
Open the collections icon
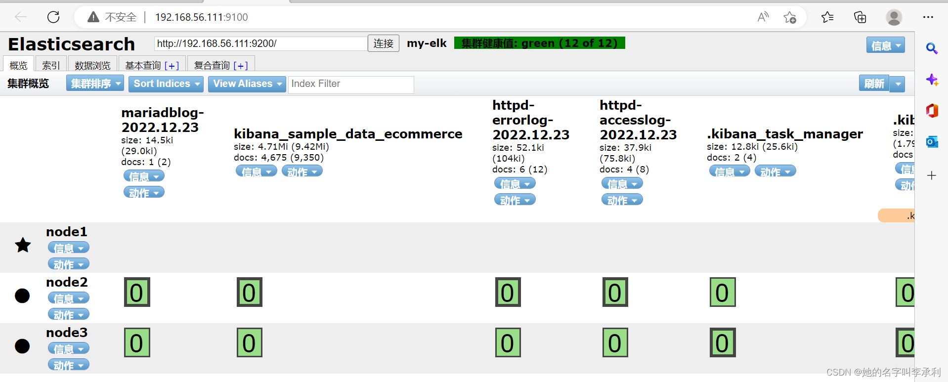coord(860,17)
